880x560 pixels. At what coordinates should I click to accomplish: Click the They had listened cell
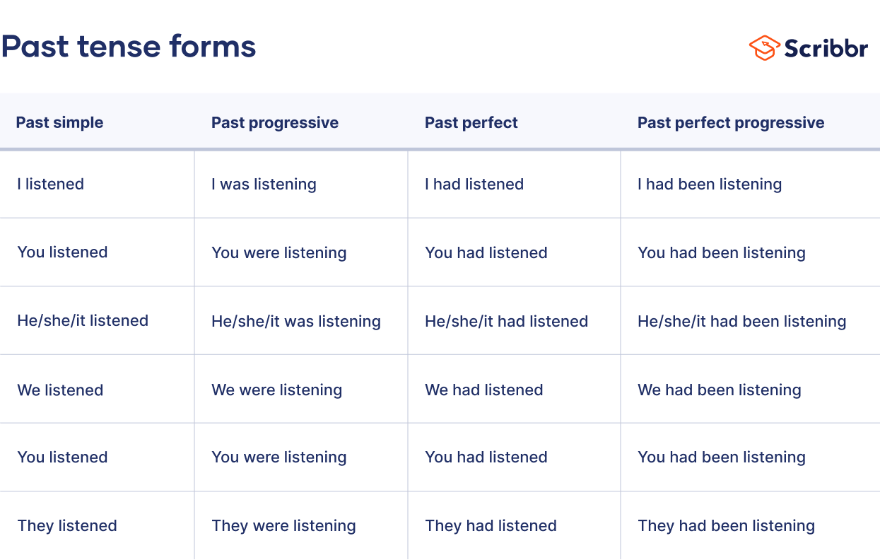pos(491,525)
